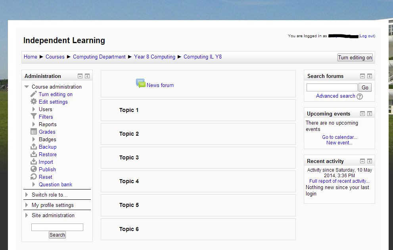Click the pencil icon beside Turn editing on
Screen dimensions: 393x250
point(34,94)
